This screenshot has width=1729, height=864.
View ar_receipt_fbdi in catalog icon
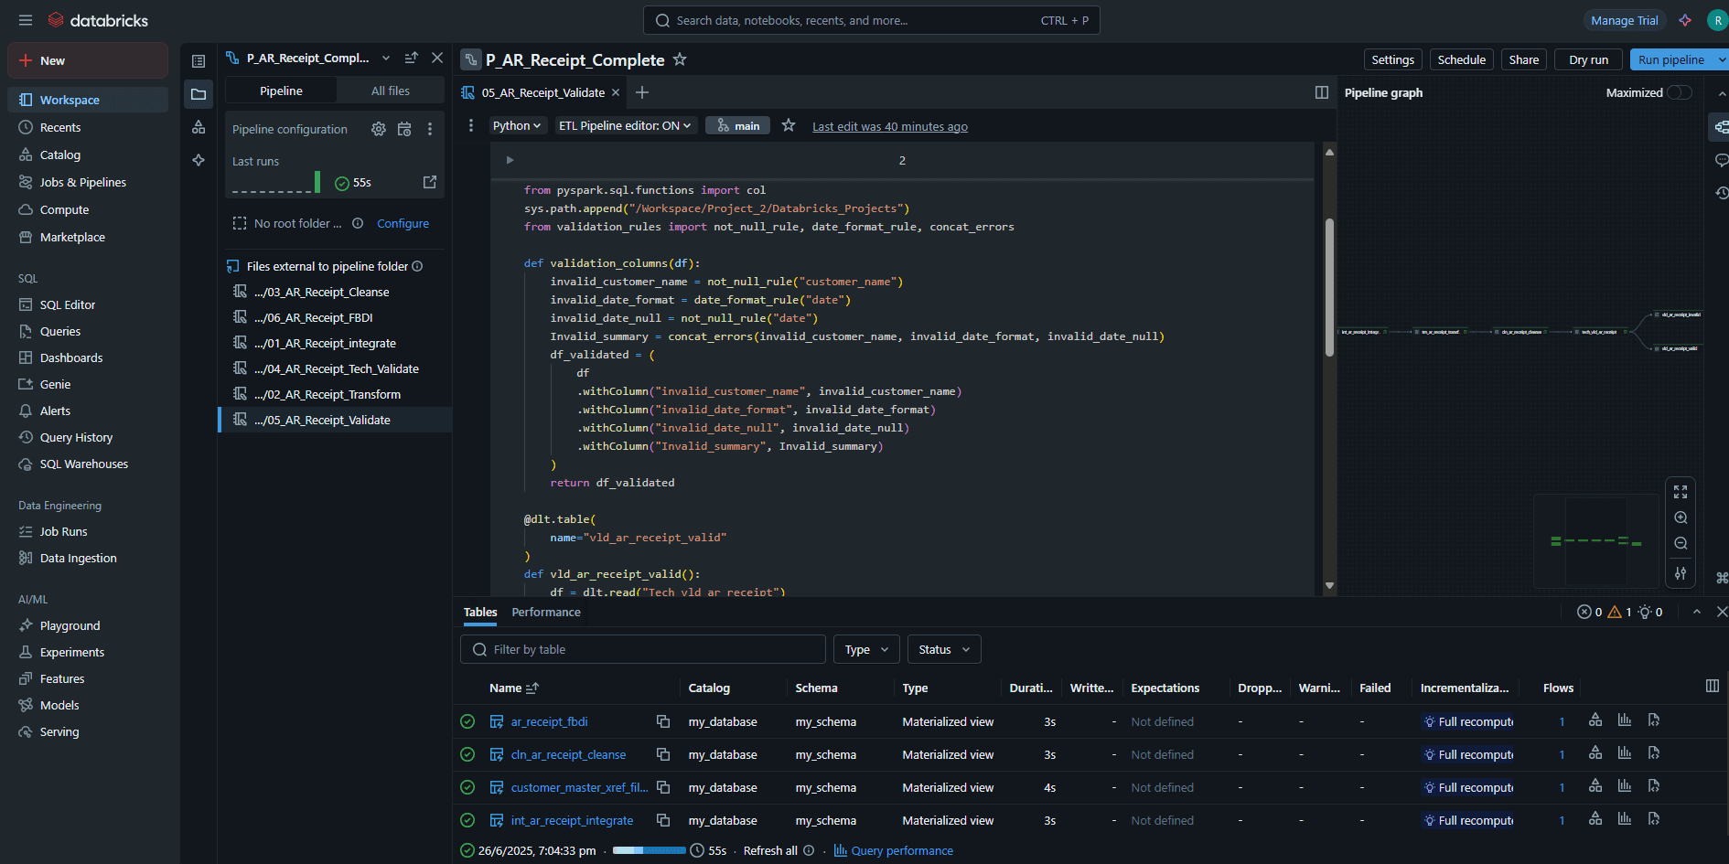pyautogui.click(x=1595, y=720)
